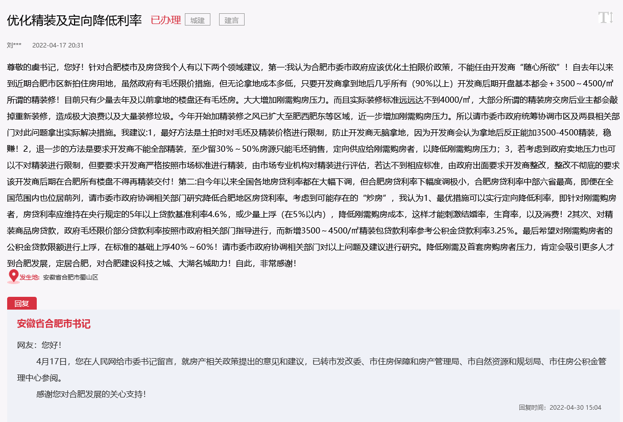Click the reply line starting 4月17日
This screenshot has width=623, height=422.
(x=321, y=362)
